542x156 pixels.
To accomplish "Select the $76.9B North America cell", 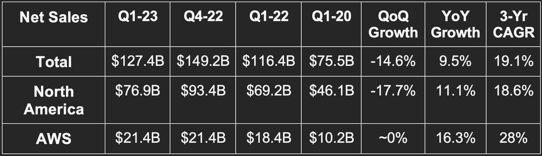I will coord(138,91).
